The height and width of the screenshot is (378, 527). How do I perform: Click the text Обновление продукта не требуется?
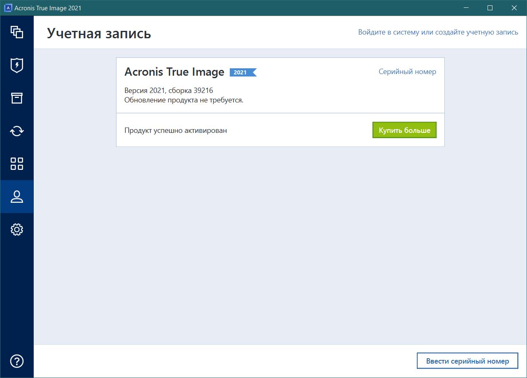click(184, 100)
